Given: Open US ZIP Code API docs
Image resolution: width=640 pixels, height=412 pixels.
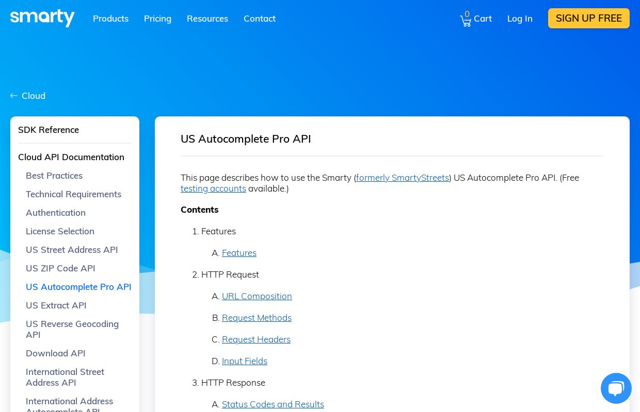Looking at the screenshot, I should point(60,268).
